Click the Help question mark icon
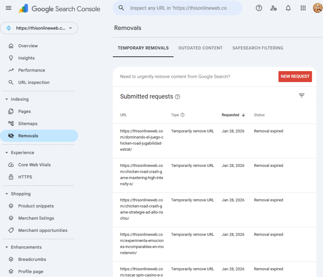The height and width of the screenshot is (277, 323). pyautogui.click(x=259, y=8)
